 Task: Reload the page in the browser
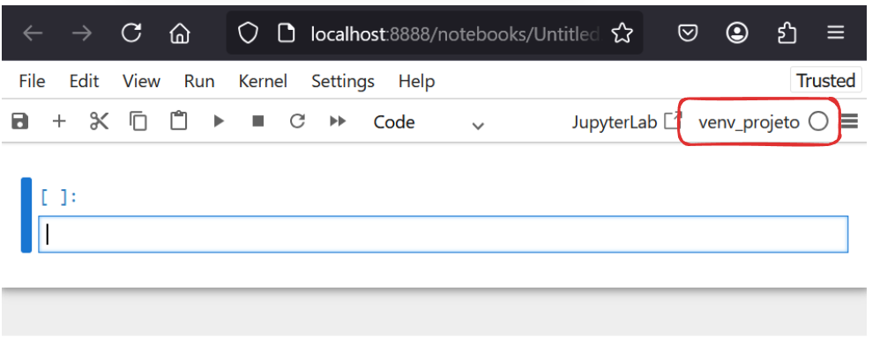(x=131, y=33)
